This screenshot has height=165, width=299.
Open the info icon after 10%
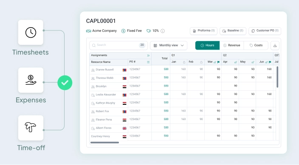point(163,31)
